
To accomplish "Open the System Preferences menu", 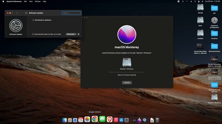I will pos(14,1).
